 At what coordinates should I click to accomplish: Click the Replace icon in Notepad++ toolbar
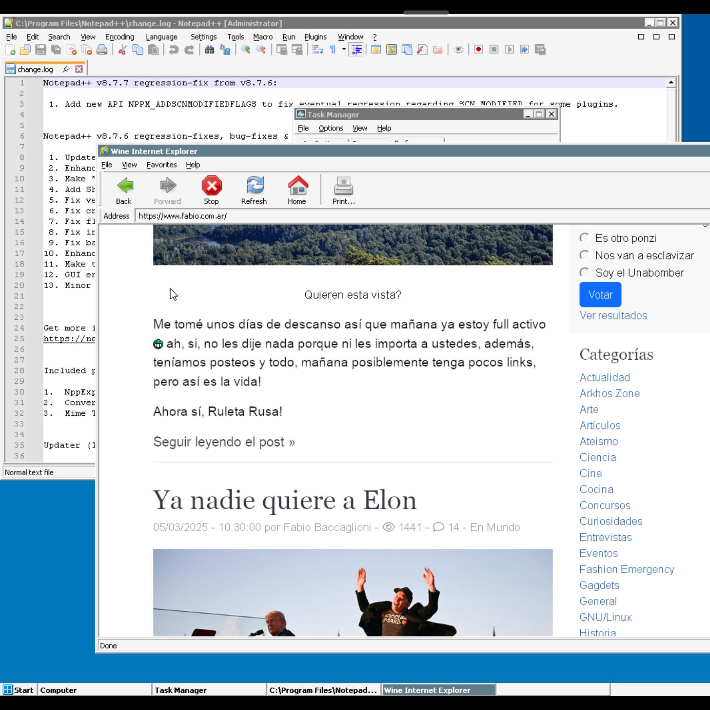pyautogui.click(x=225, y=50)
